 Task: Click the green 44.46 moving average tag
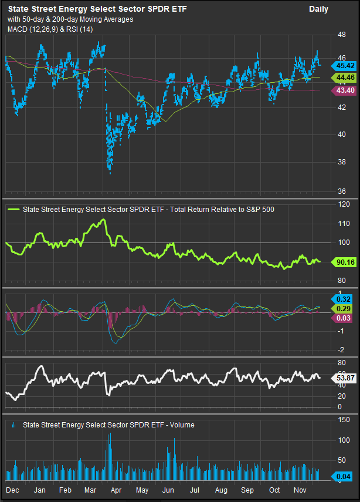coord(342,78)
